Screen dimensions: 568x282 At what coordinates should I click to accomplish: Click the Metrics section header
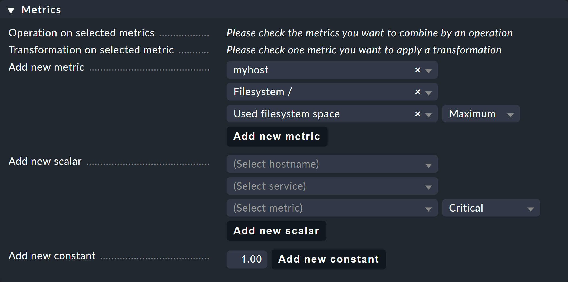41,9
